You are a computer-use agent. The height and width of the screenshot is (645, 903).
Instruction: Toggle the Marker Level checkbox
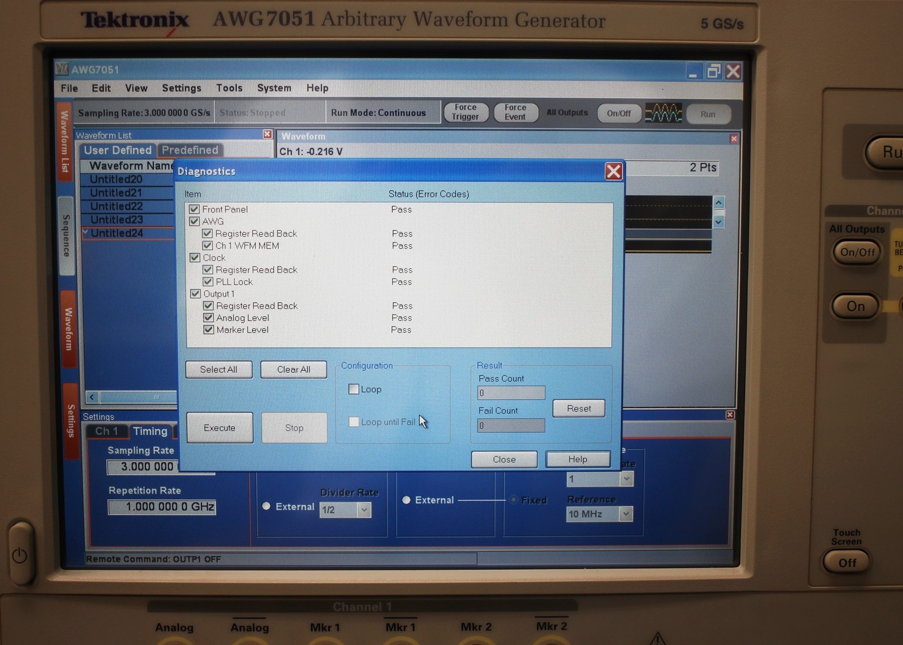pyautogui.click(x=208, y=330)
